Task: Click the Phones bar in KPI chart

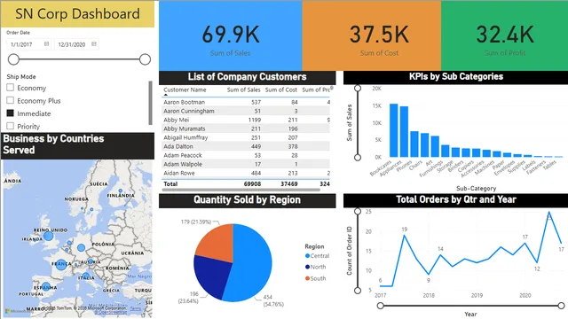Action: point(414,144)
